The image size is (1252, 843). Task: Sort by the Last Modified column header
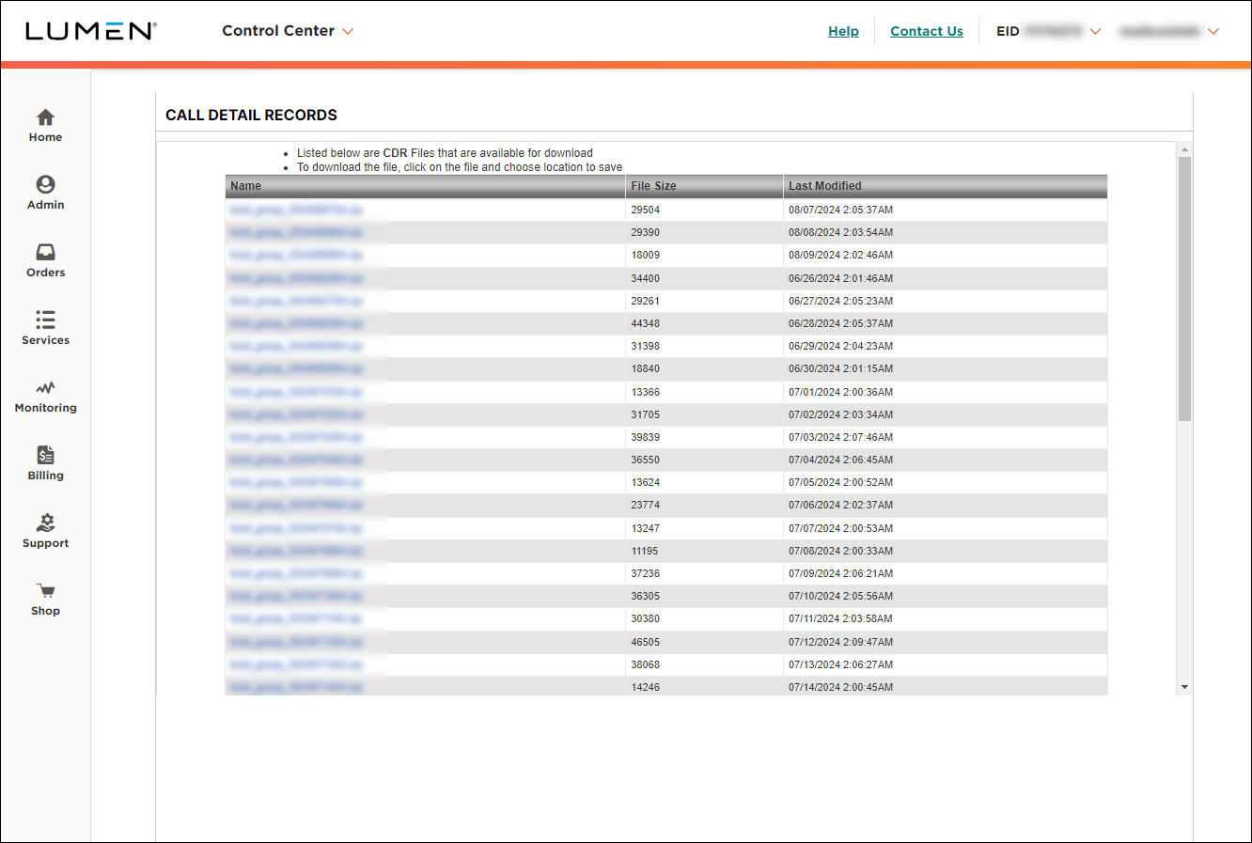click(x=824, y=186)
